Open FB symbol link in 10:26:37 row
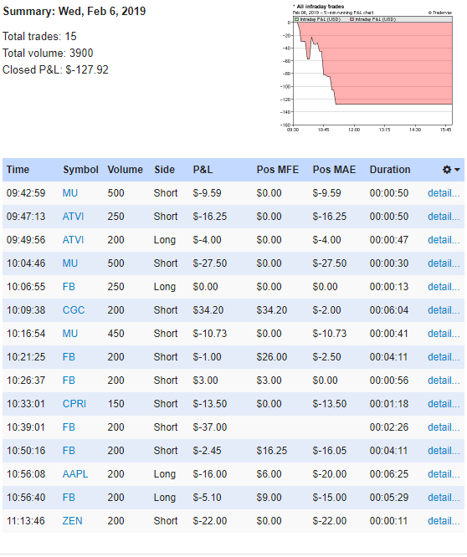The height and width of the screenshot is (557, 467). [69, 381]
